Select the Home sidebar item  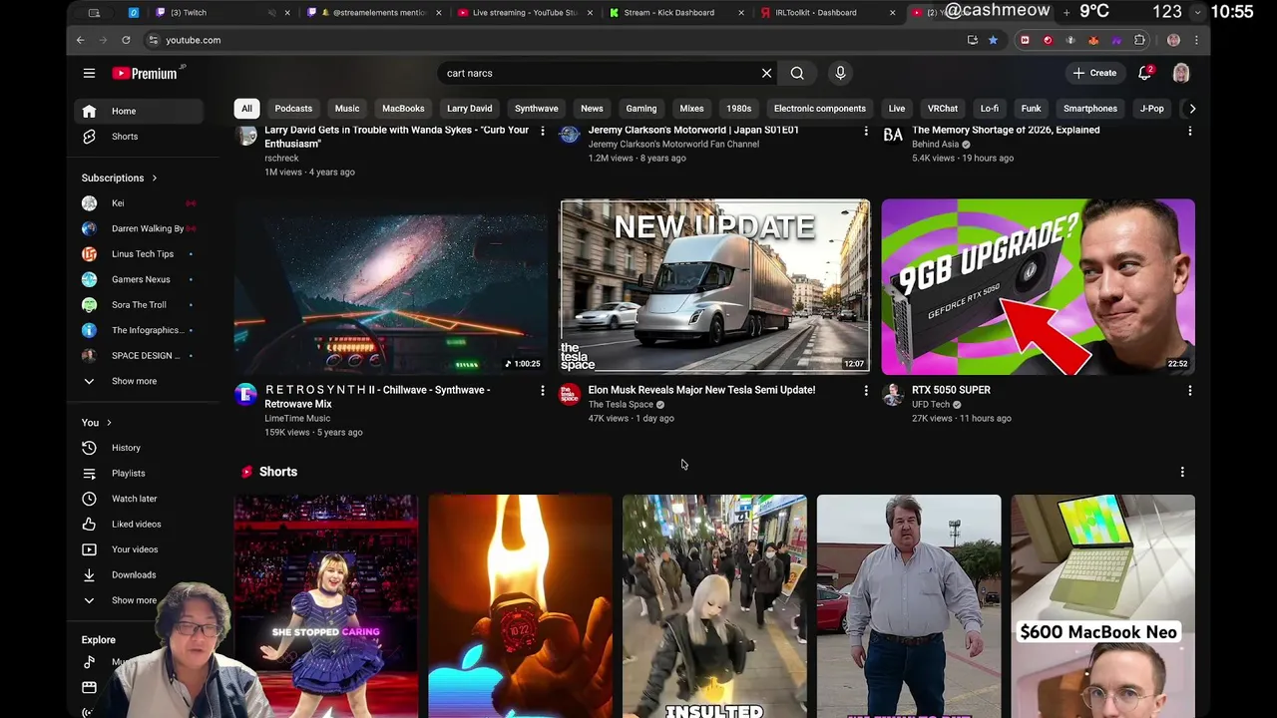click(x=140, y=111)
